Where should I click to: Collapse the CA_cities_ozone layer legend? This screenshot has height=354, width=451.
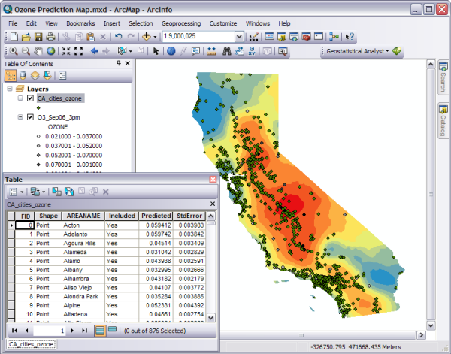tap(20, 98)
